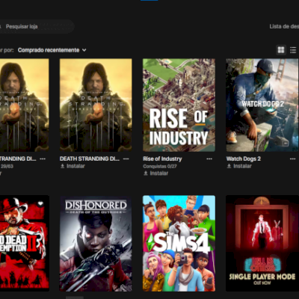299x299 pixels.
Task: Open Death Stranding cover above the 29/63 count
Action: coord(25,105)
